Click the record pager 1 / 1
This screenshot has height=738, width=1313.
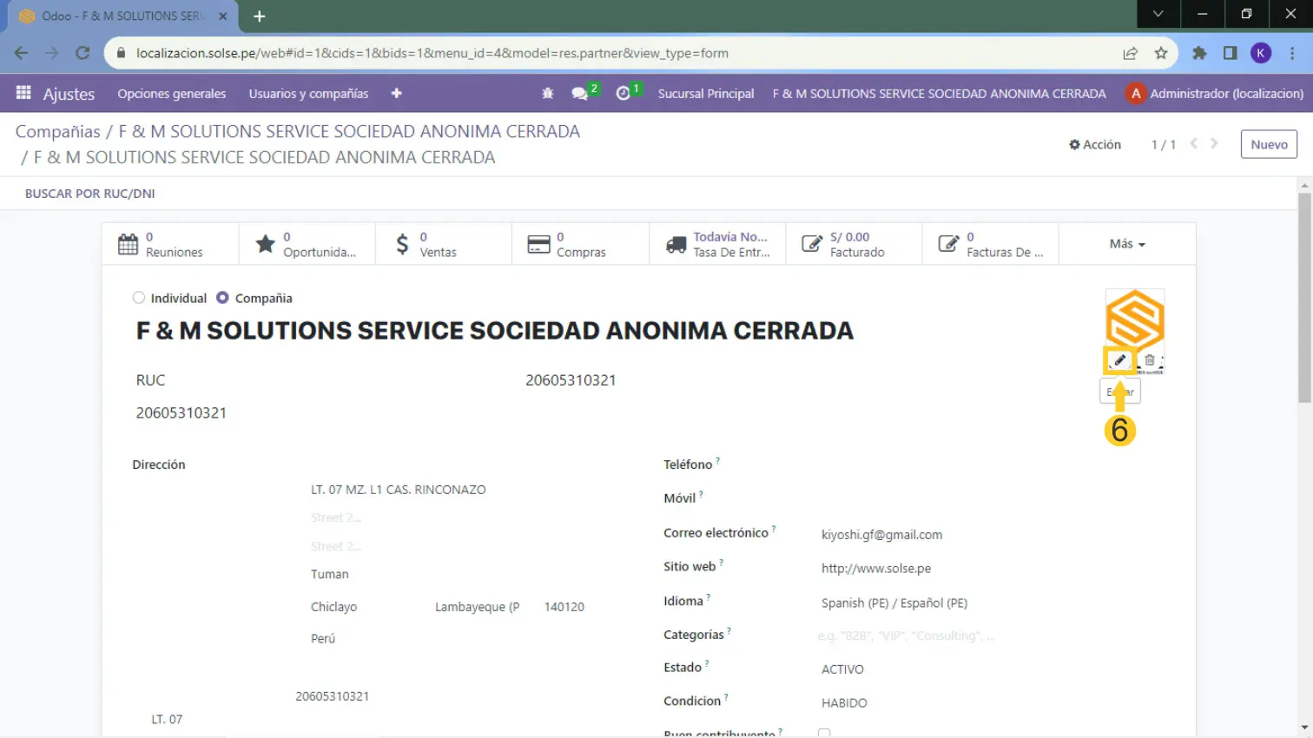coord(1163,144)
